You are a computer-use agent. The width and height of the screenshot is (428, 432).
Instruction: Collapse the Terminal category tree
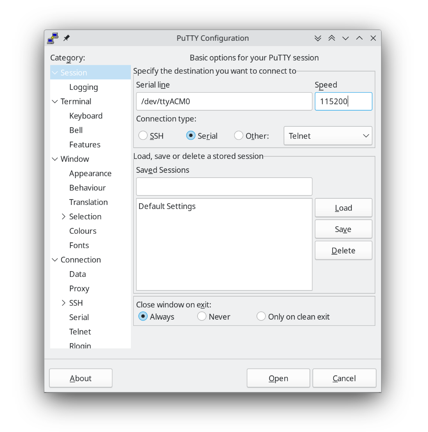coord(55,101)
